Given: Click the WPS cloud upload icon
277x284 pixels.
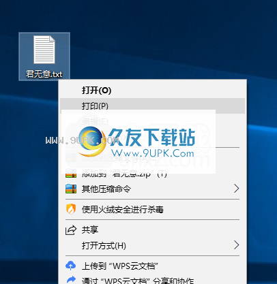Looking at the screenshot, I should (71, 266).
